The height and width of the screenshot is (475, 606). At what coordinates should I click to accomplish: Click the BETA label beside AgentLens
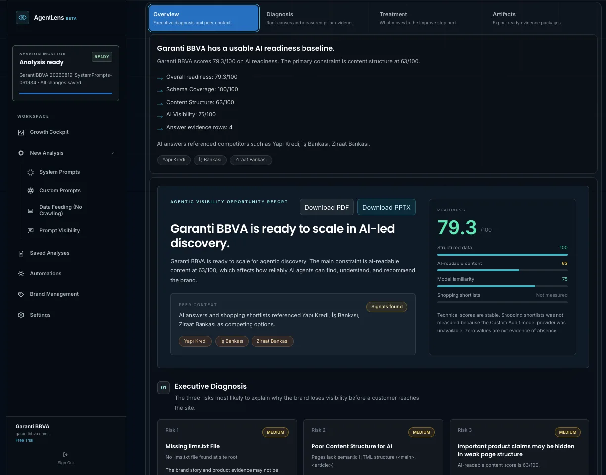71,18
